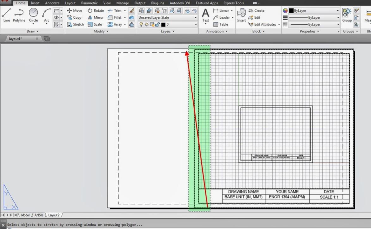Switch to the Annotate ribbon tab

coord(52,3)
